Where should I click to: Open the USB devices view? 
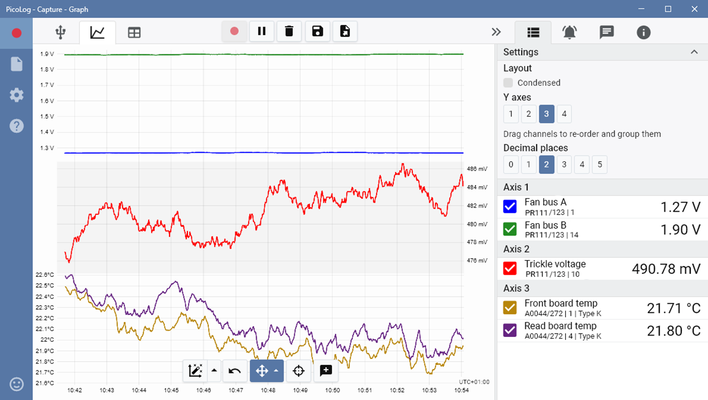coord(60,32)
